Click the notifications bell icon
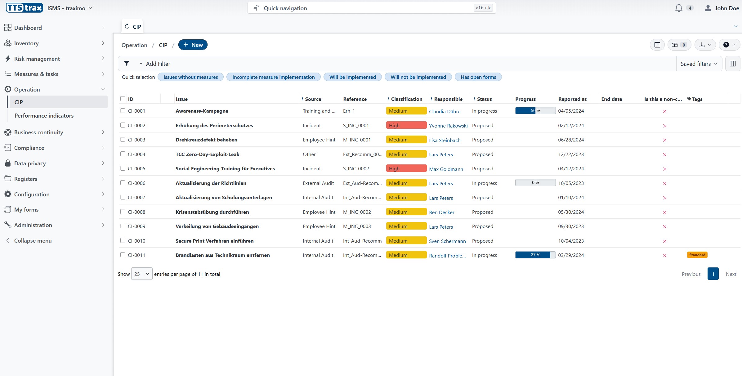Viewport: 742px width, 376px height. pos(678,8)
